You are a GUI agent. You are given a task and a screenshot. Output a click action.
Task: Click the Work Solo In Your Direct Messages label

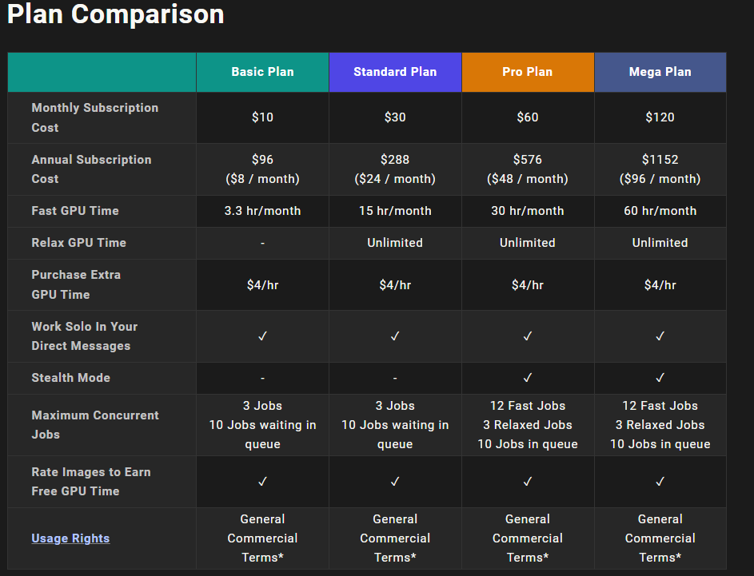tap(85, 336)
